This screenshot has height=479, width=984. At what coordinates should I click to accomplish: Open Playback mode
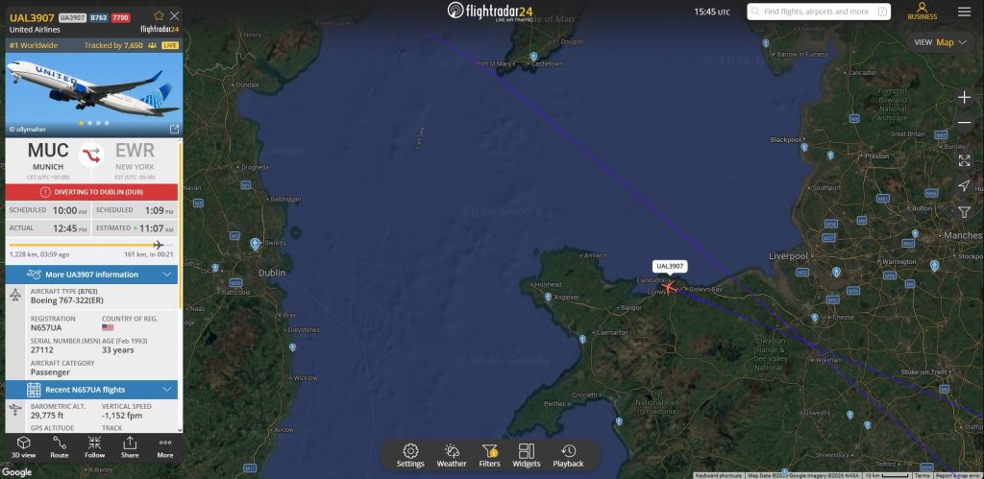[x=568, y=455]
